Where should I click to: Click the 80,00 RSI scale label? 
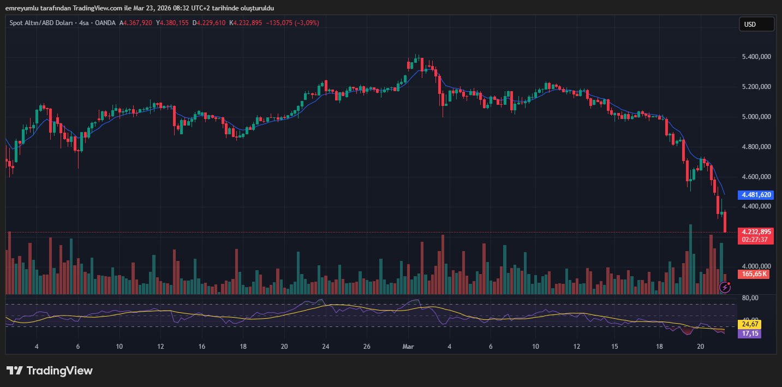(x=751, y=298)
